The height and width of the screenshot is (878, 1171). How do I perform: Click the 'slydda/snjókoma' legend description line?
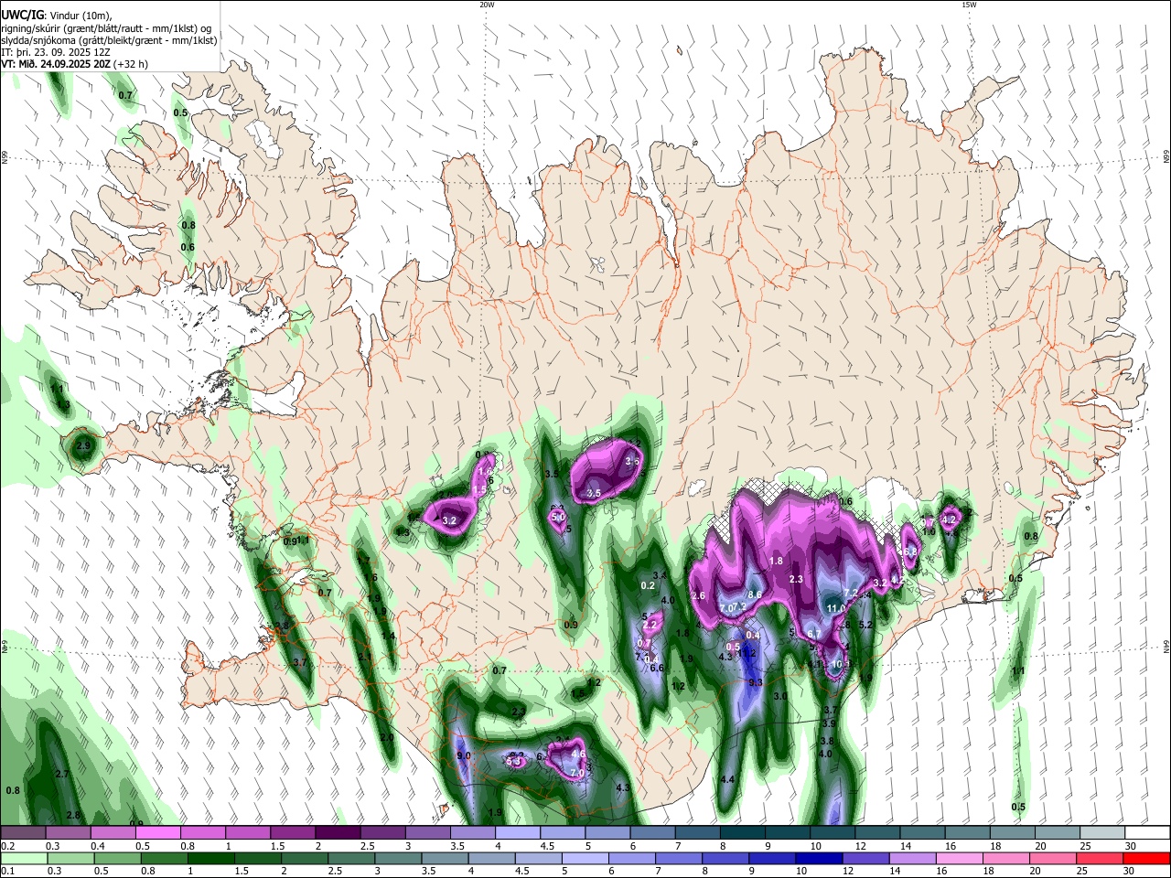click(109, 40)
